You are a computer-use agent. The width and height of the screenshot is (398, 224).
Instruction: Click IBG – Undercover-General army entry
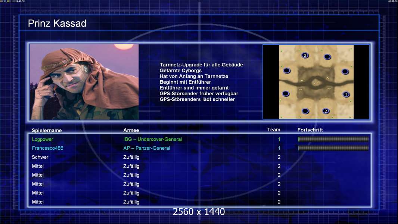153,139
